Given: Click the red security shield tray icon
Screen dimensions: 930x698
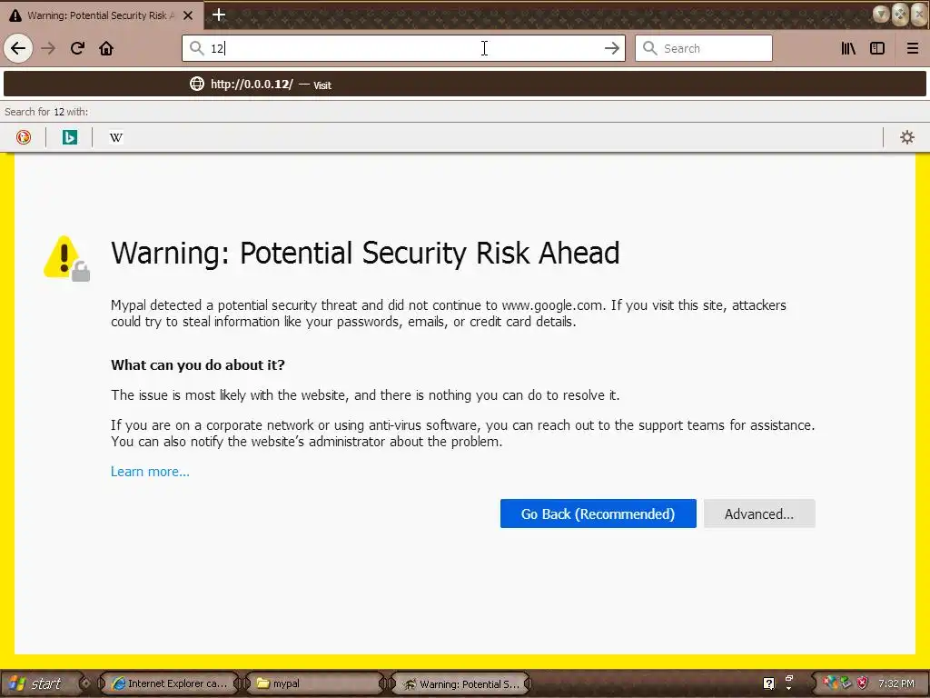Looking at the screenshot, I should [x=863, y=683].
